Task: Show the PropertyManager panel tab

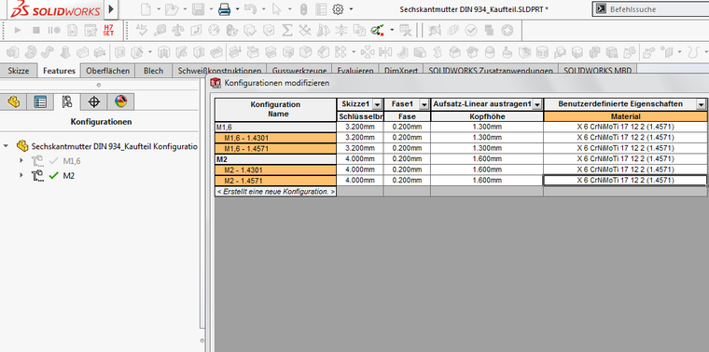Action: 40,102
